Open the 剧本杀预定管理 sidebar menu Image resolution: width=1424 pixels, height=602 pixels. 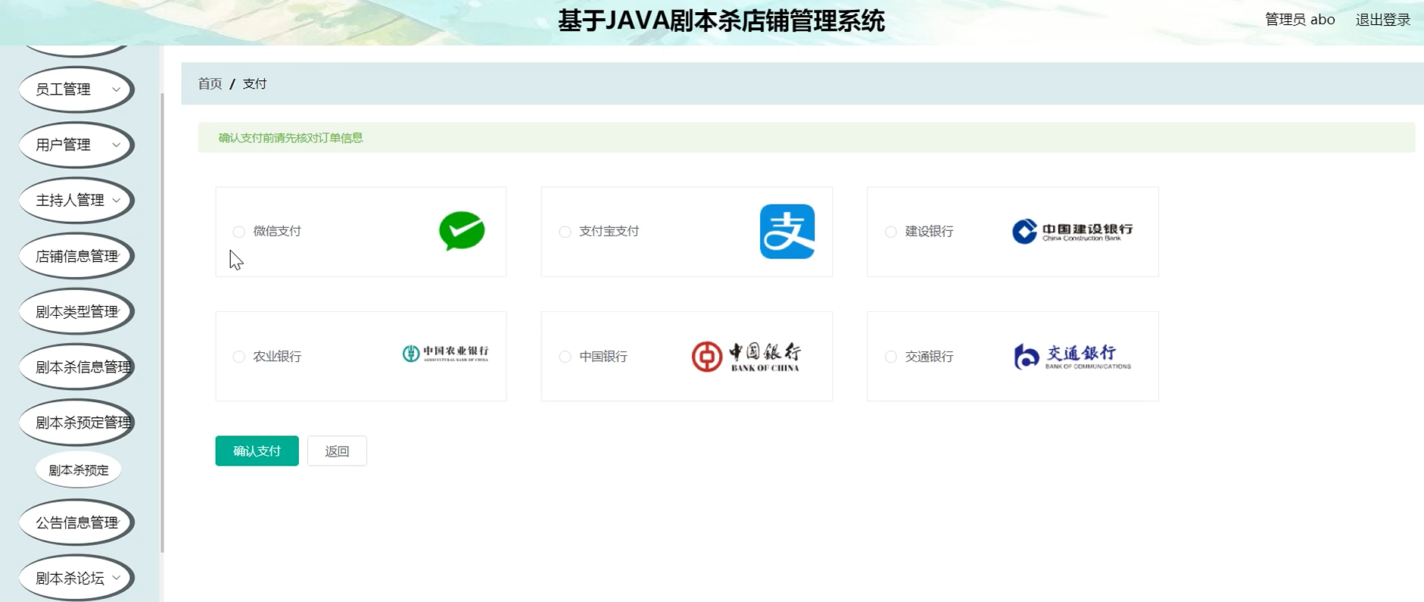76,423
